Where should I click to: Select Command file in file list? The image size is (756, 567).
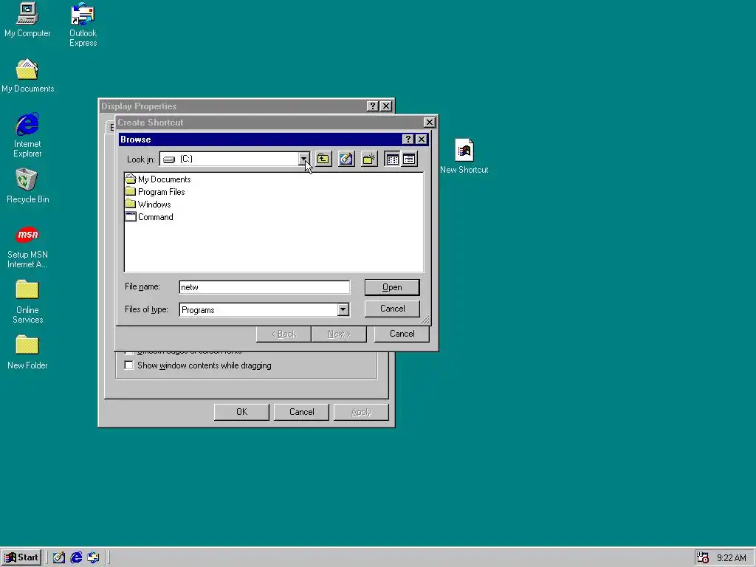coord(149,217)
